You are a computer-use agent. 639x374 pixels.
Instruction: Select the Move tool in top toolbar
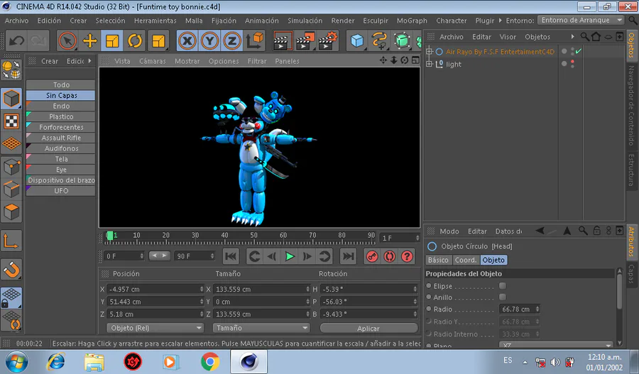89,40
